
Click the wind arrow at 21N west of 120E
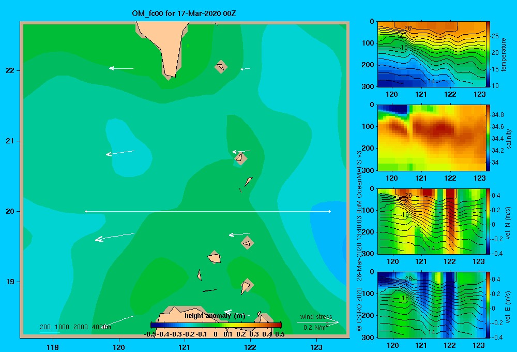120,153
